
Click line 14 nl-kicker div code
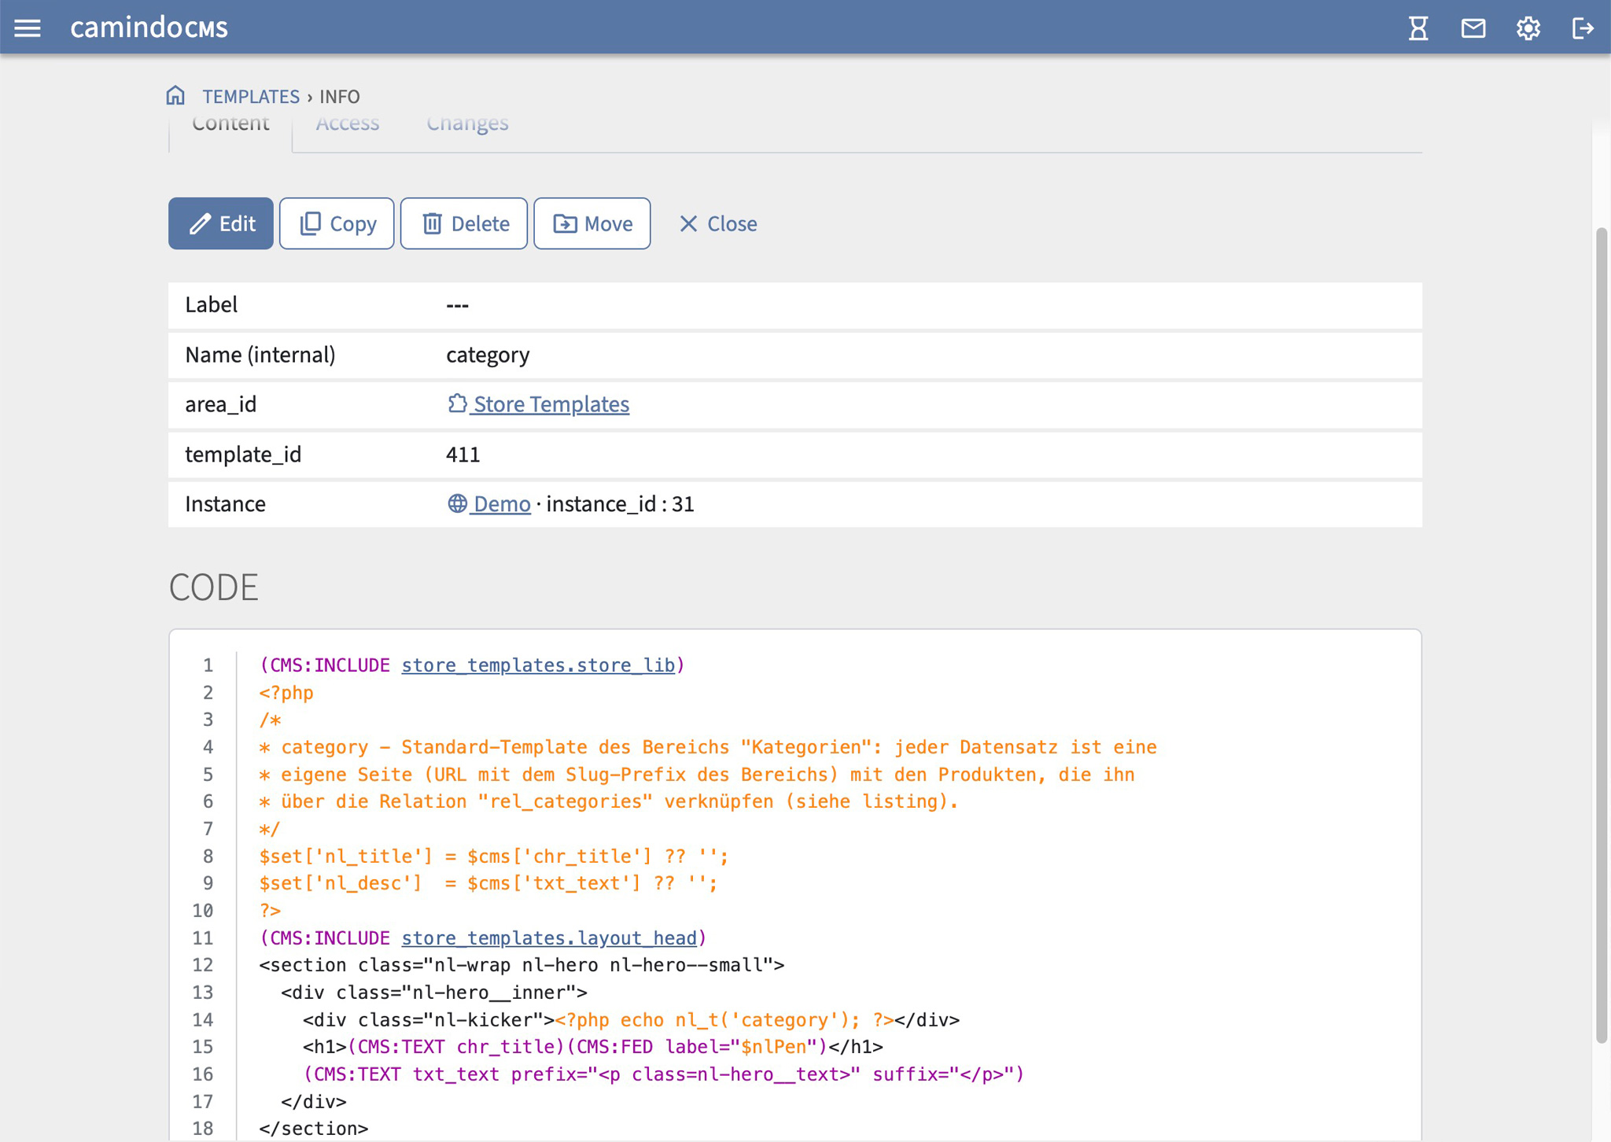[x=631, y=1020]
